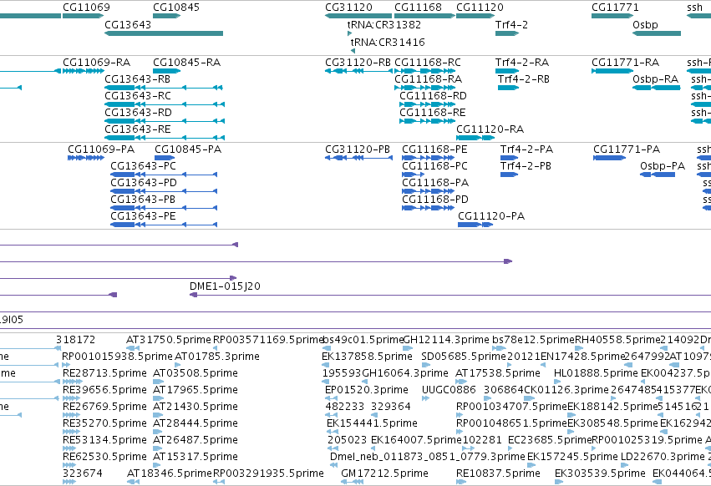The image size is (711, 486).
Task: Select transcript CG11168-RE
Action: pos(433,113)
